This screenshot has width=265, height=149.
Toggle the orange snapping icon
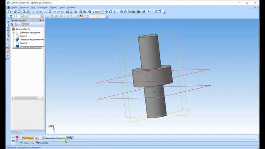[x=81, y=17]
